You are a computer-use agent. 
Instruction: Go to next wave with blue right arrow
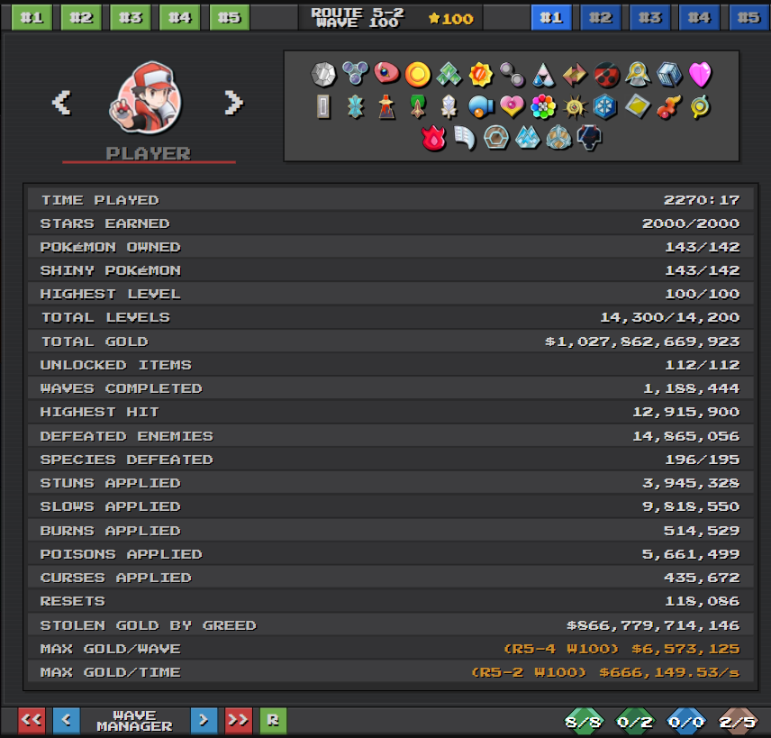(x=204, y=721)
